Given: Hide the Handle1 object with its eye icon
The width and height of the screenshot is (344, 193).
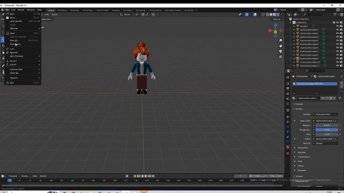Looking at the screenshot, I should [x=338, y=26].
